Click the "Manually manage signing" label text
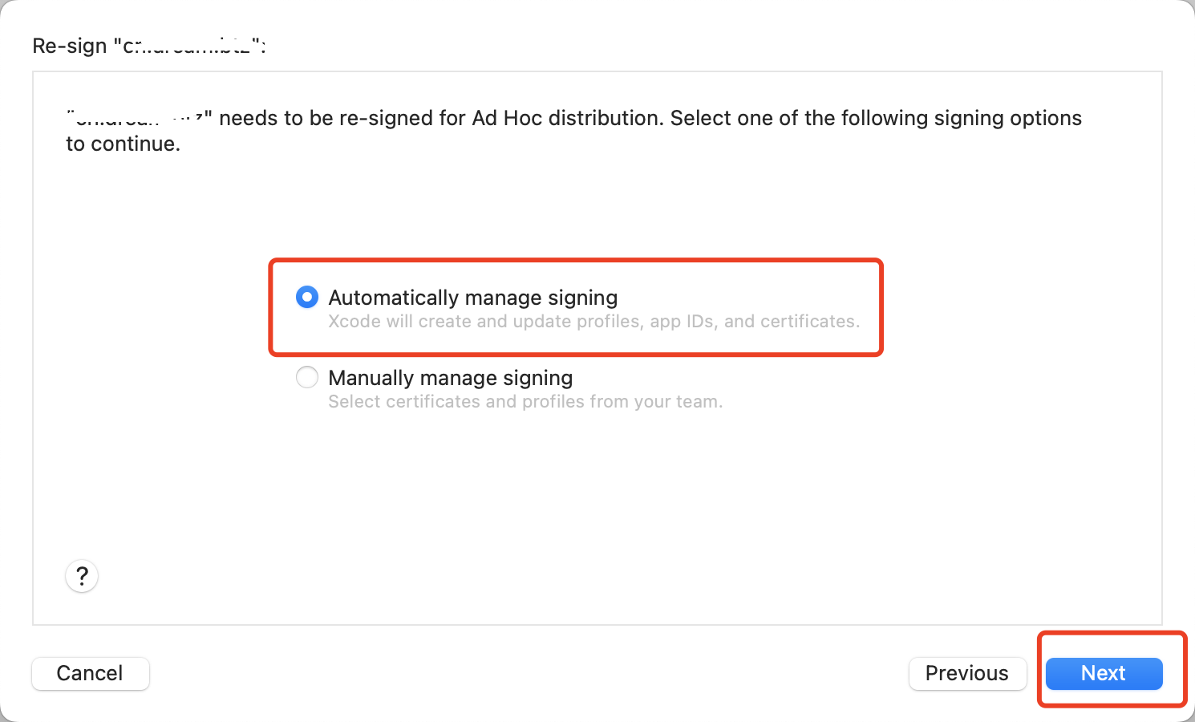The width and height of the screenshot is (1195, 722). point(451,378)
